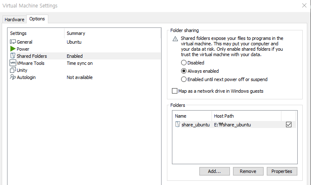Click the green Power play icon
The height and width of the screenshot is (185, 311).
13,49
